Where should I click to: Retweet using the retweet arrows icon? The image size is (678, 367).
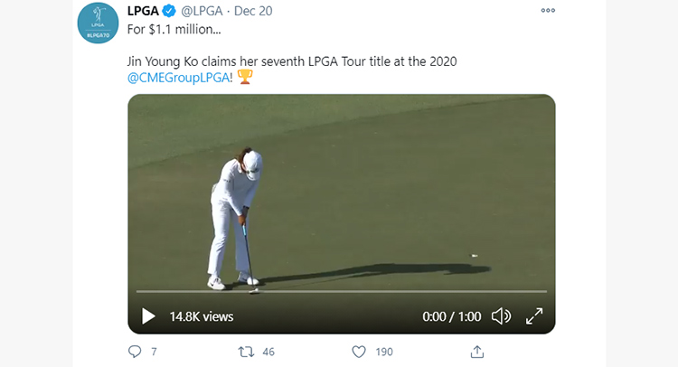[x=246, y=352]
